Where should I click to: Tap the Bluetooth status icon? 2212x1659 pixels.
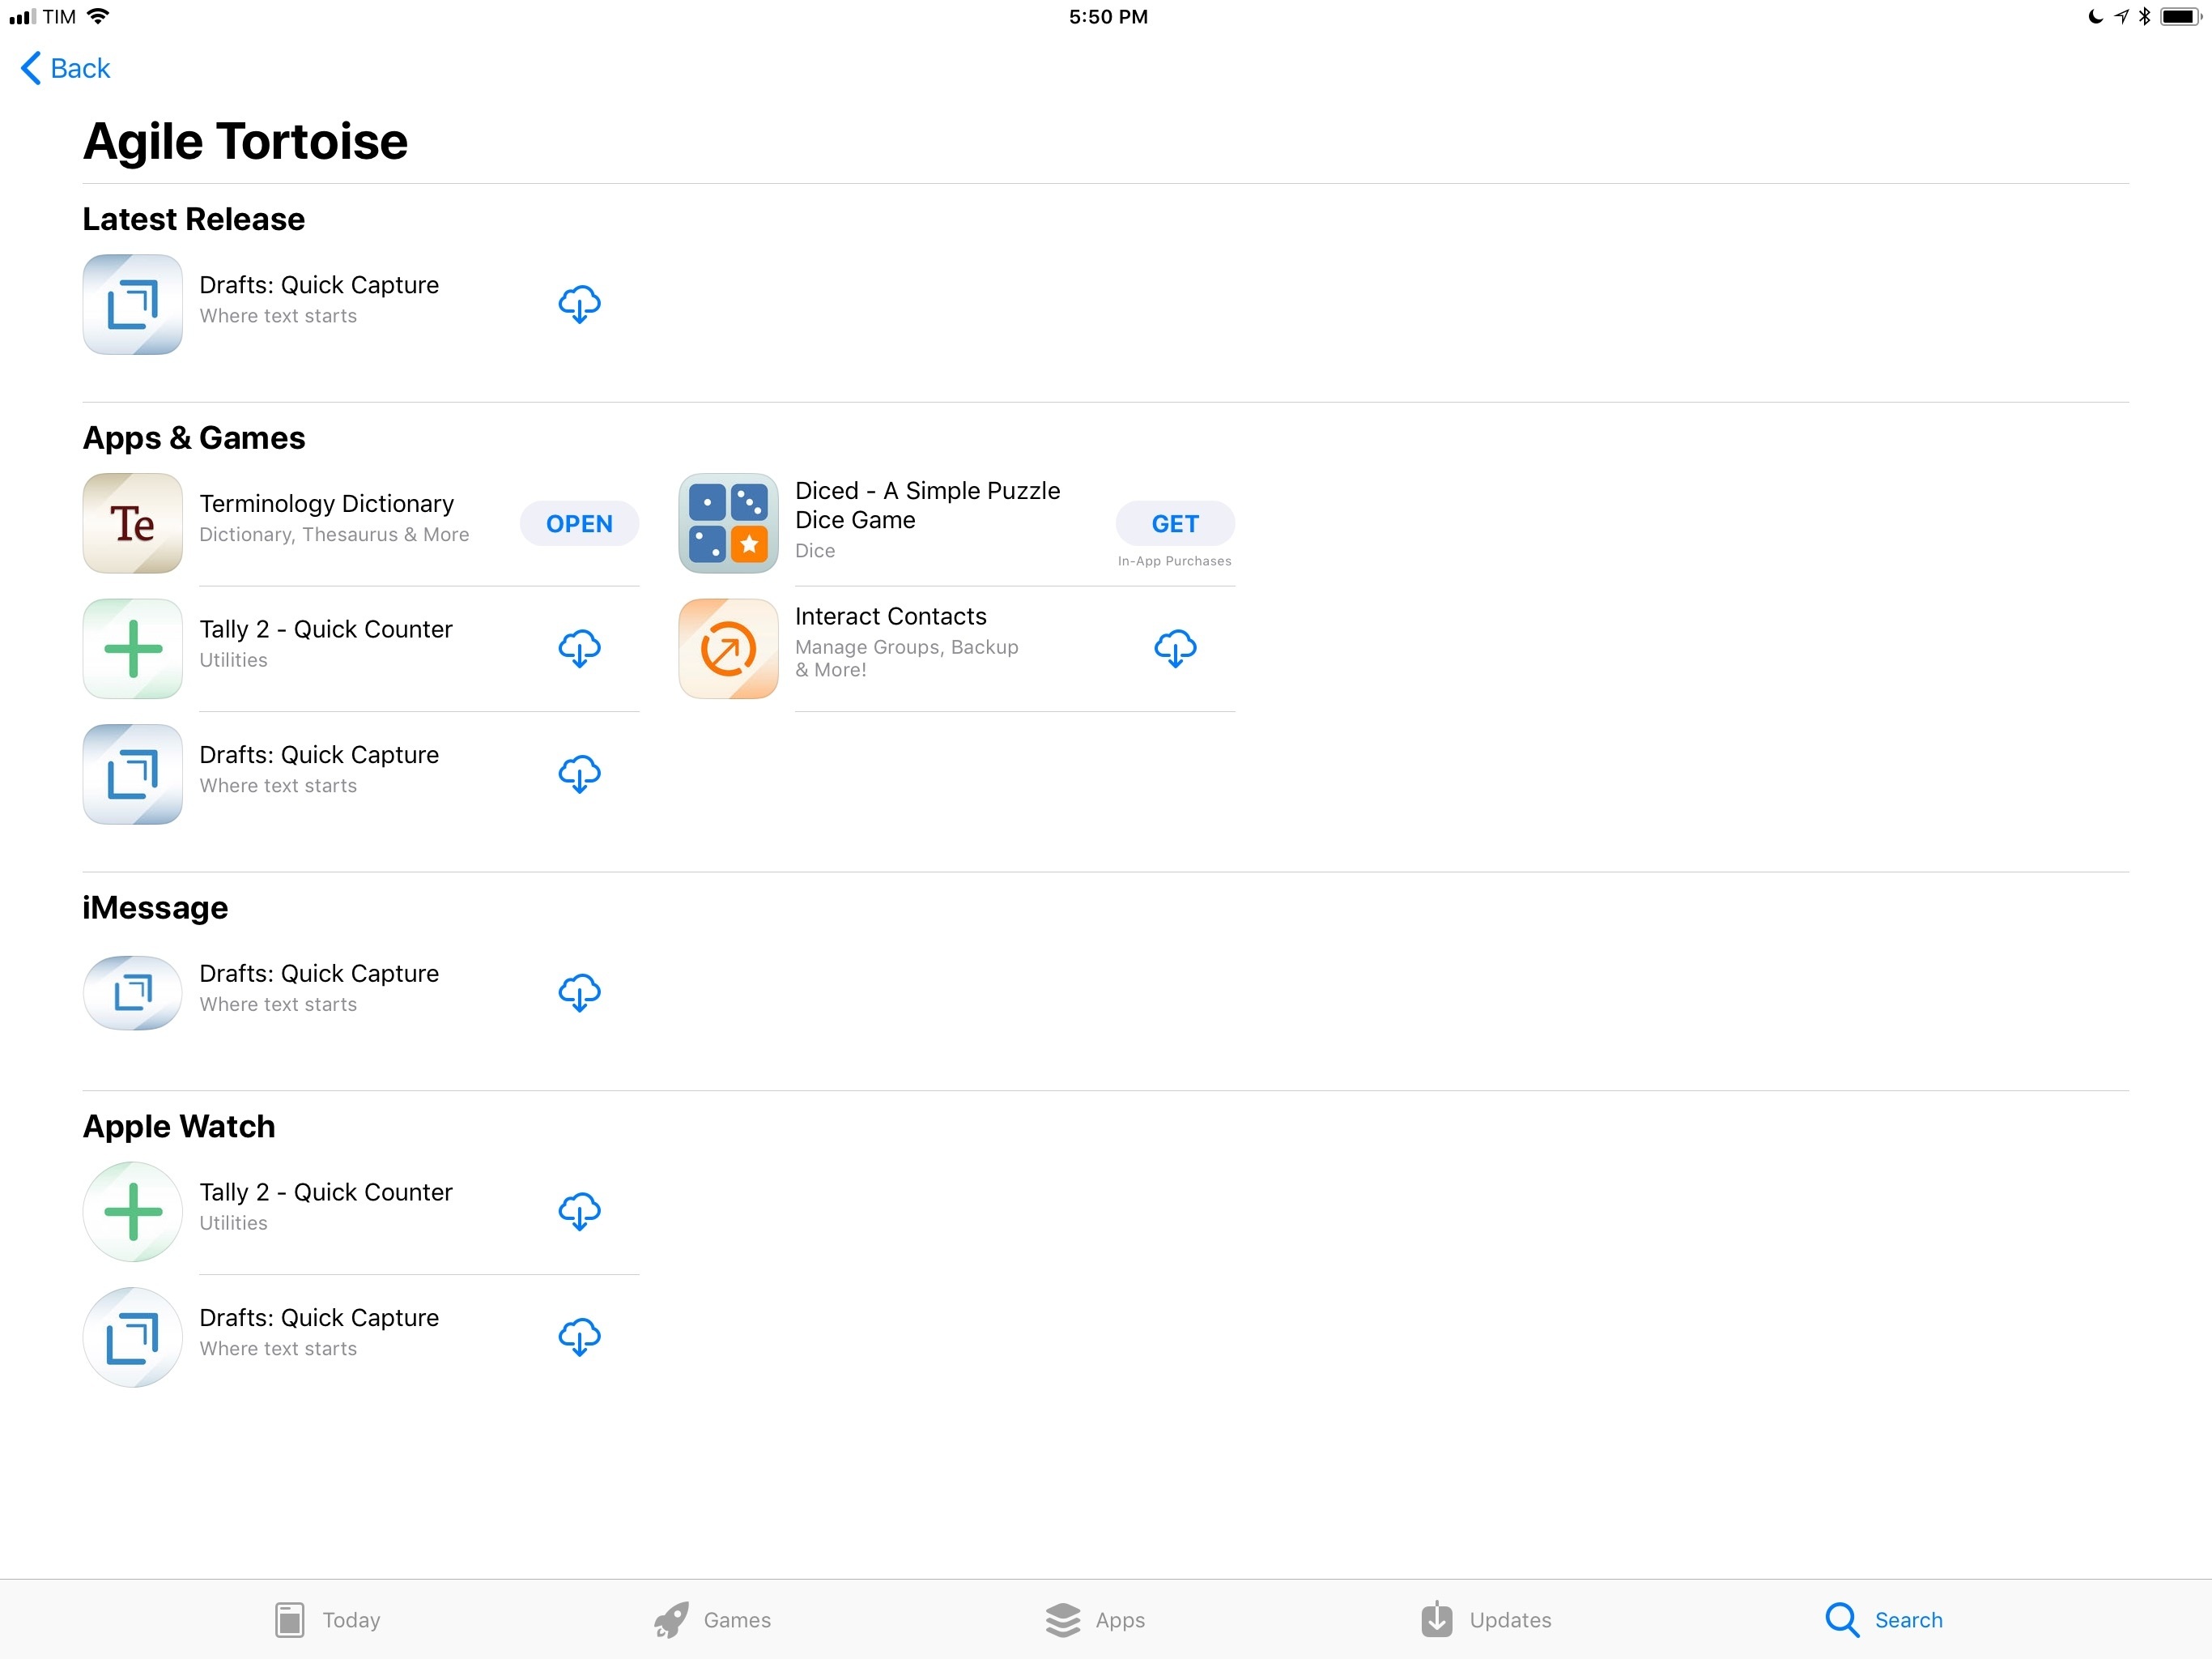(2144, 16)
